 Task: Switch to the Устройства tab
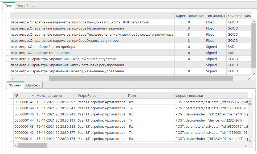point(27,6)
